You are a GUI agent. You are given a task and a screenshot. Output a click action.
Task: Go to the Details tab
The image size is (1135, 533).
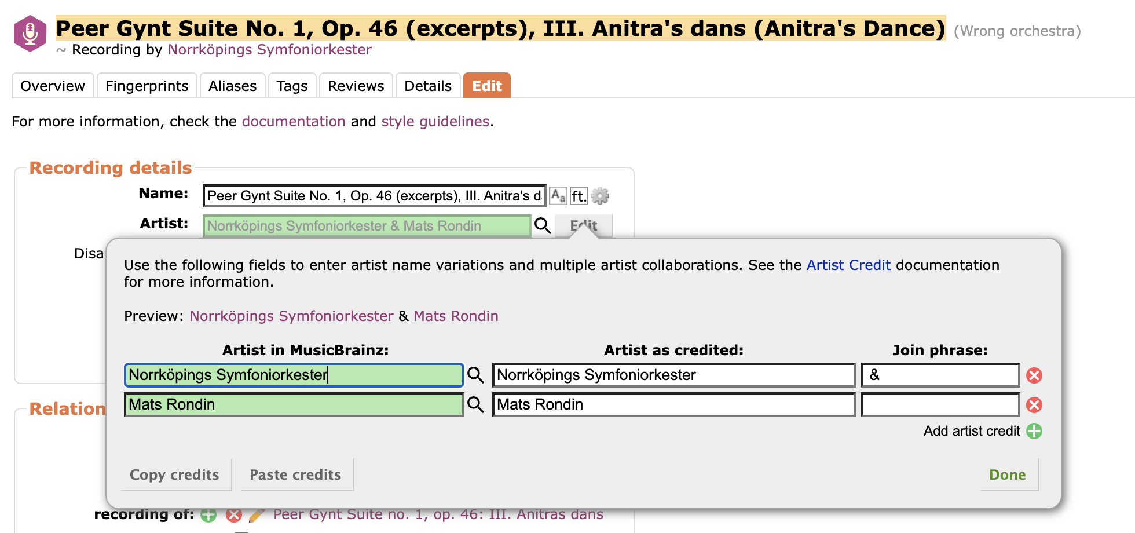pyautogui.click(x=427, y=86)
